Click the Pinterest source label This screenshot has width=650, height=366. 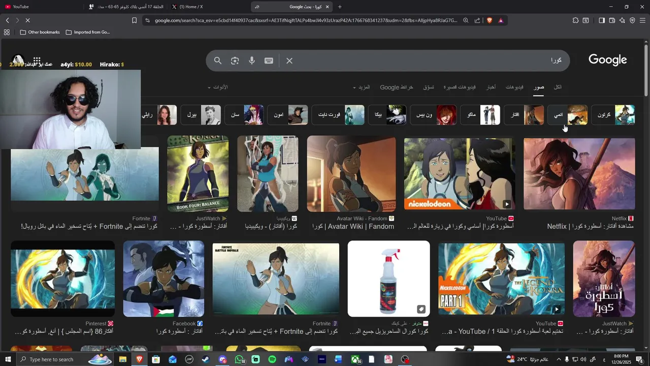pos(96,323)
